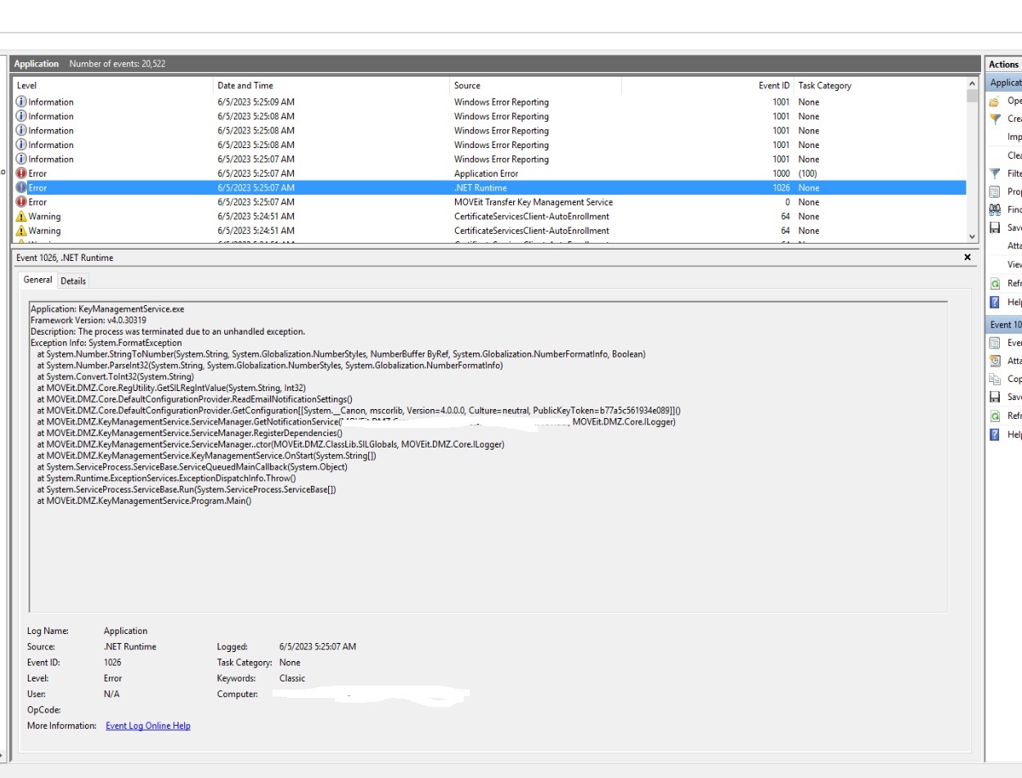Select the Application Error event source cell
The width and height of the screenshot is (1022, 778).
pos(486,173)
